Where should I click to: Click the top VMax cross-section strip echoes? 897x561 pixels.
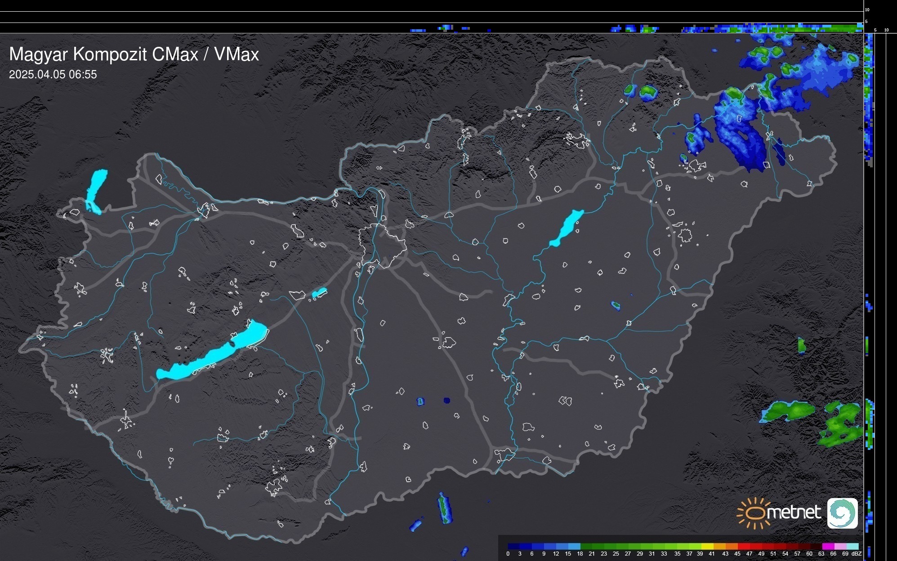[x=787, y=29]
